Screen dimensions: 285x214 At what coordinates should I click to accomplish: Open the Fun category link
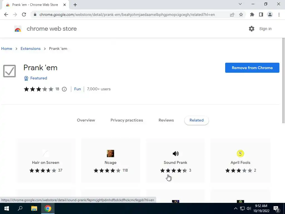pyautogui.click(x=77, y=89)
